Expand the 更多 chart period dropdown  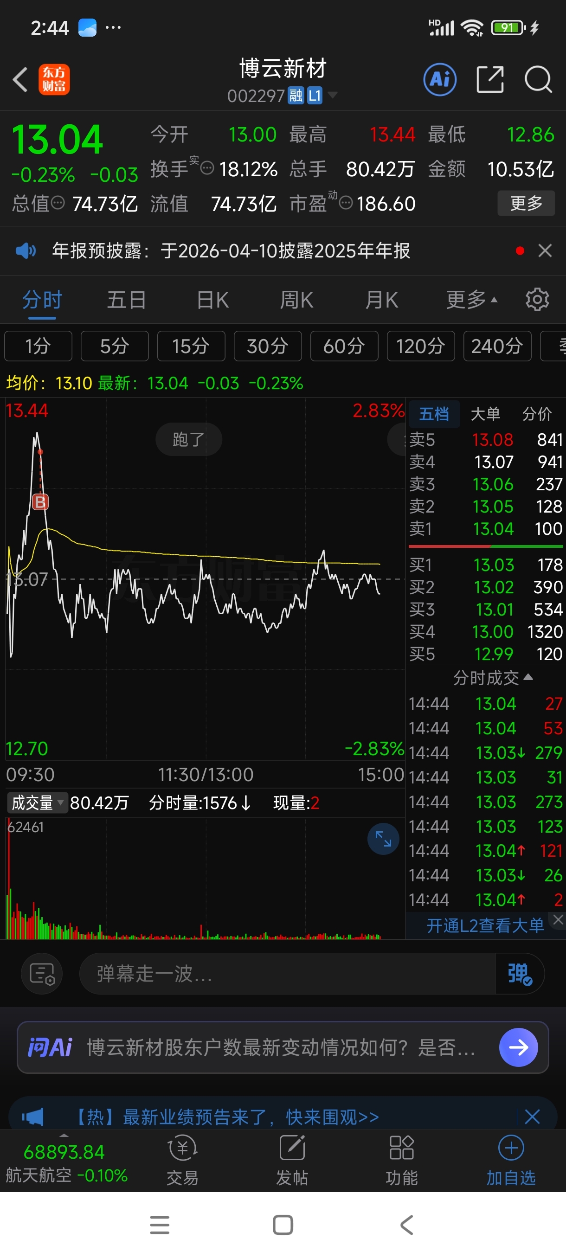pyautogui.click(x=471, y=299)
